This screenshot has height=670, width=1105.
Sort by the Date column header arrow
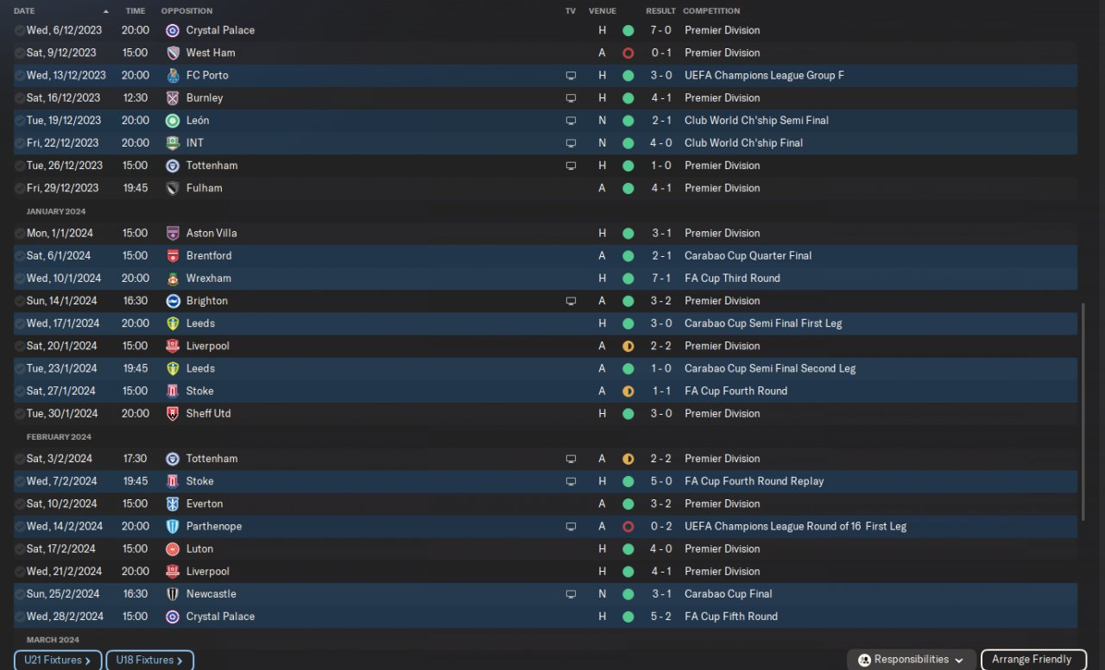click(106, 11)
